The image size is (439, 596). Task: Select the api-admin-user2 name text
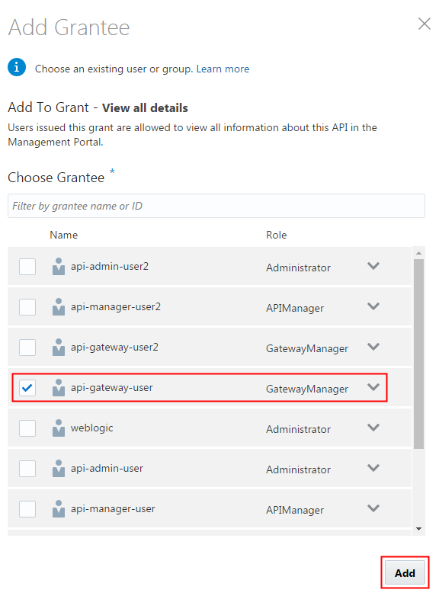pos(110,267)
